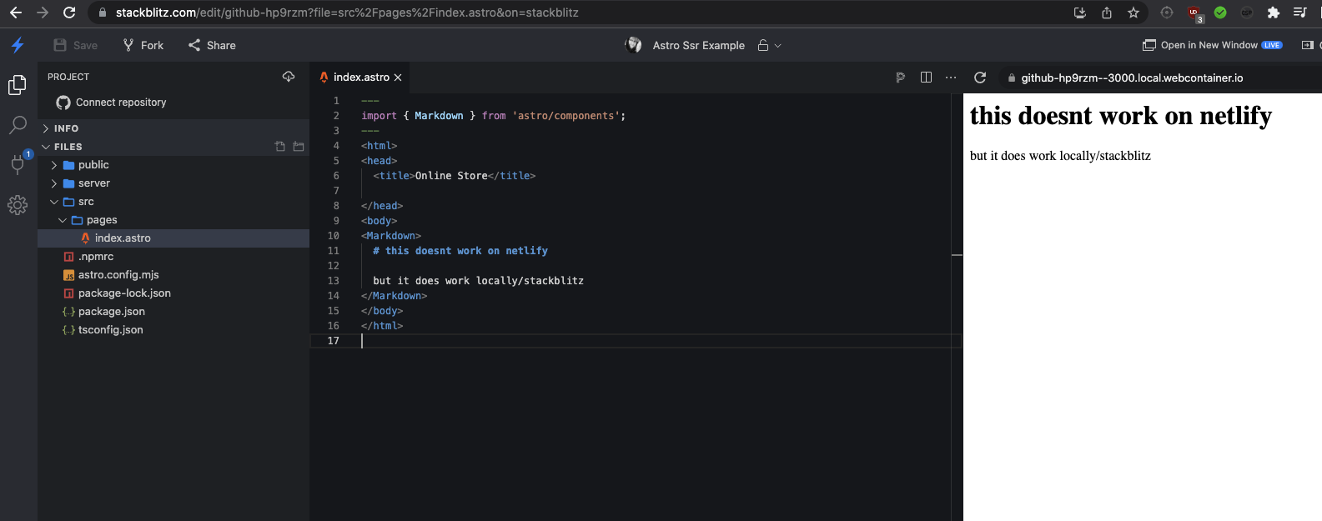Image resolution: width=1322 pixels, height=521 pixels.
Task: Go forward in the browser
Action: click(x=43, y=13)
